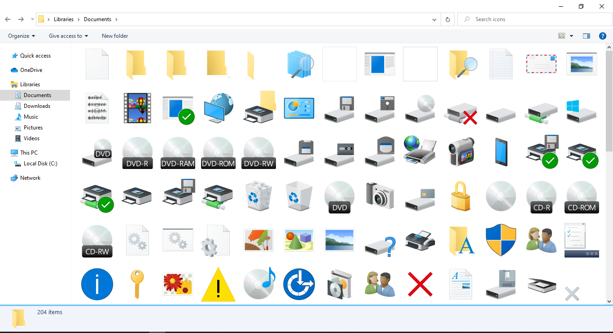Click the full recycle bin icon
Image resolution: width=613 pixels, height=333 pixels.
click(x=258, y=196)
